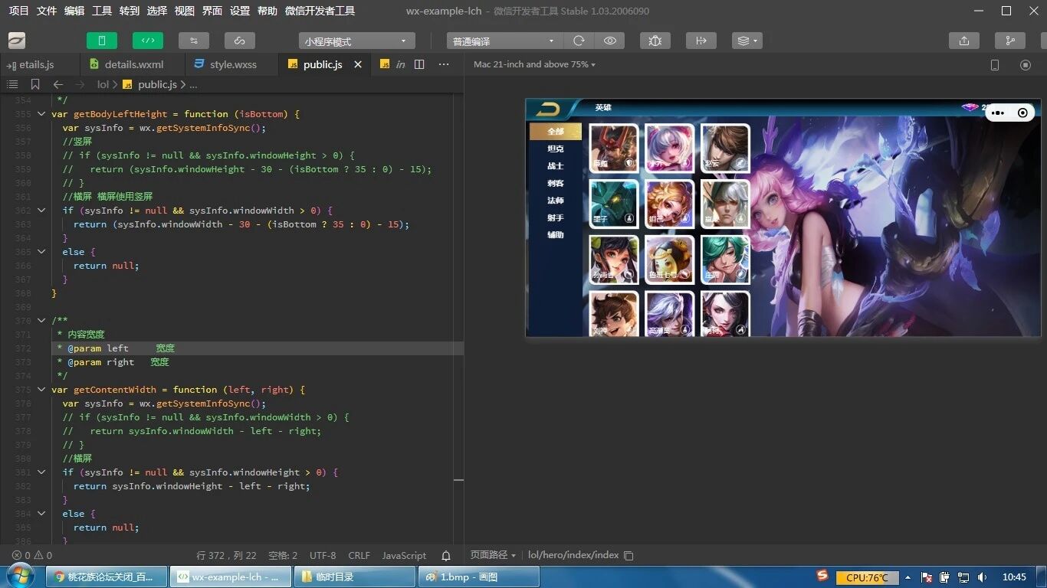The image size is (1047, 588).
Task: Click the rotate device icon in simulator bar
Action: (x=995, y=65)
